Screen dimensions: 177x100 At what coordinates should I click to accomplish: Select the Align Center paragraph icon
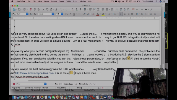click(x=124, y=14)
